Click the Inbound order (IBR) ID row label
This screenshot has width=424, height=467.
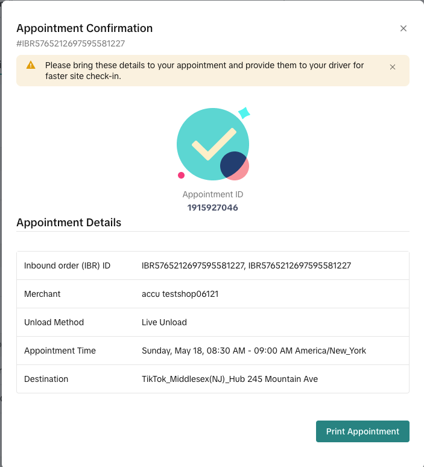coord(67,265)
